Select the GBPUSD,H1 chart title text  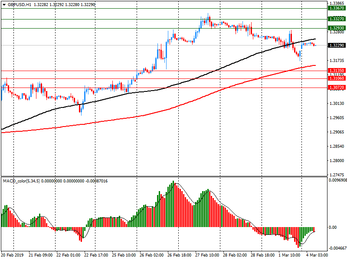click(20, 4)
